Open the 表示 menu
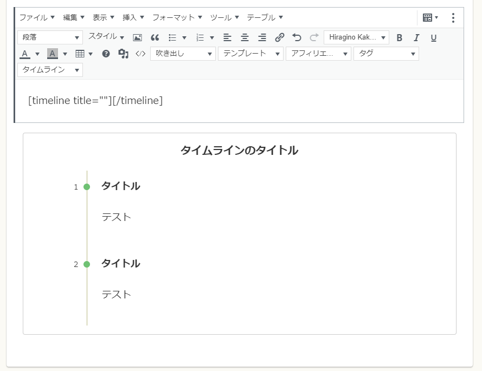The width and height of the screenshot is (482, 371). pyautogui.click(x=103, y=17)
